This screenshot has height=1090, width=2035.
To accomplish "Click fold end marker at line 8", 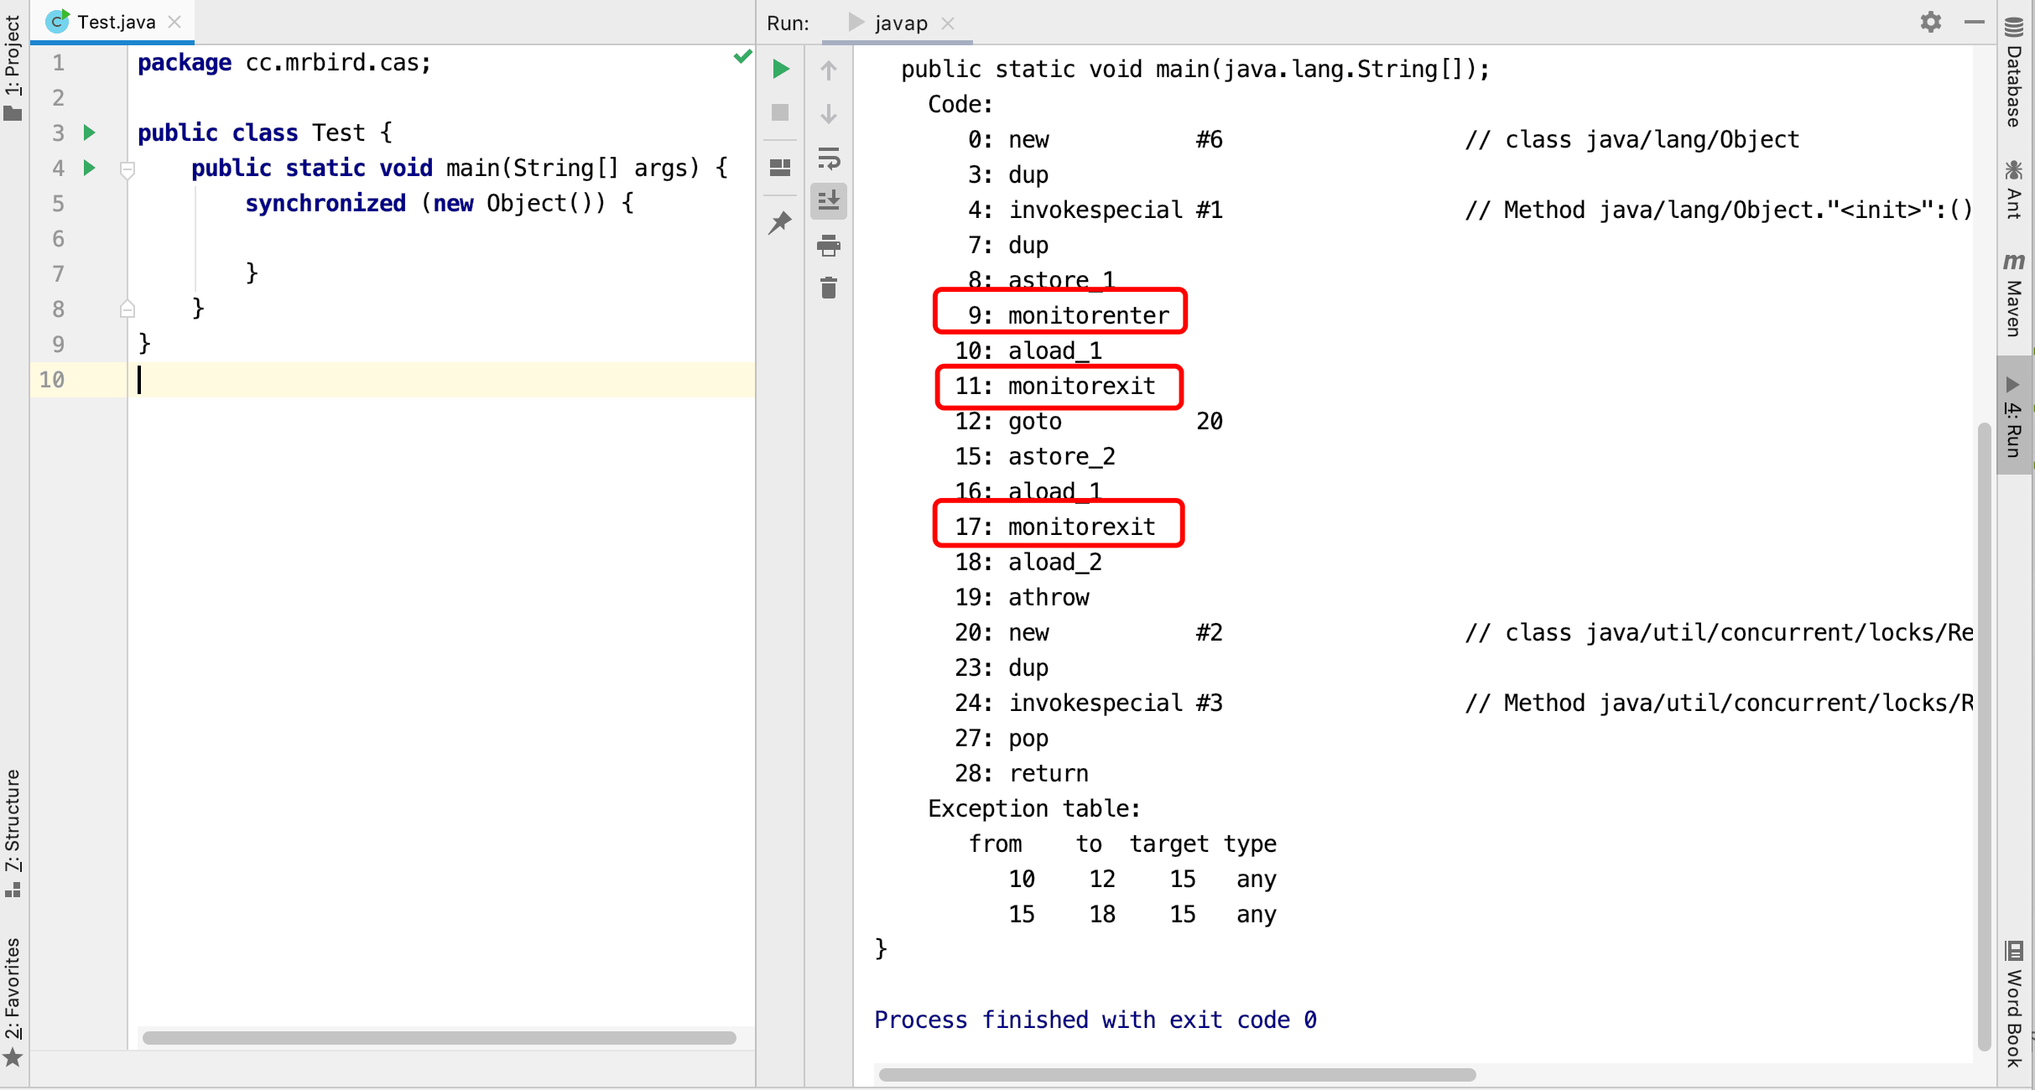I will point(128,309).
